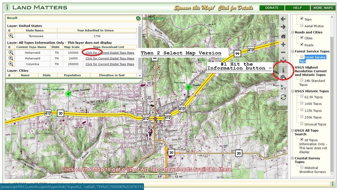Zoom to Tennessee using its magnifier icon

pos(11,36)
